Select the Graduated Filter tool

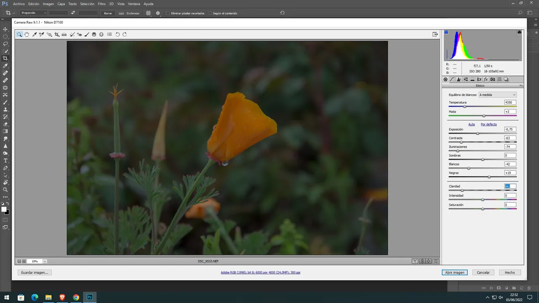pos(94,35)
